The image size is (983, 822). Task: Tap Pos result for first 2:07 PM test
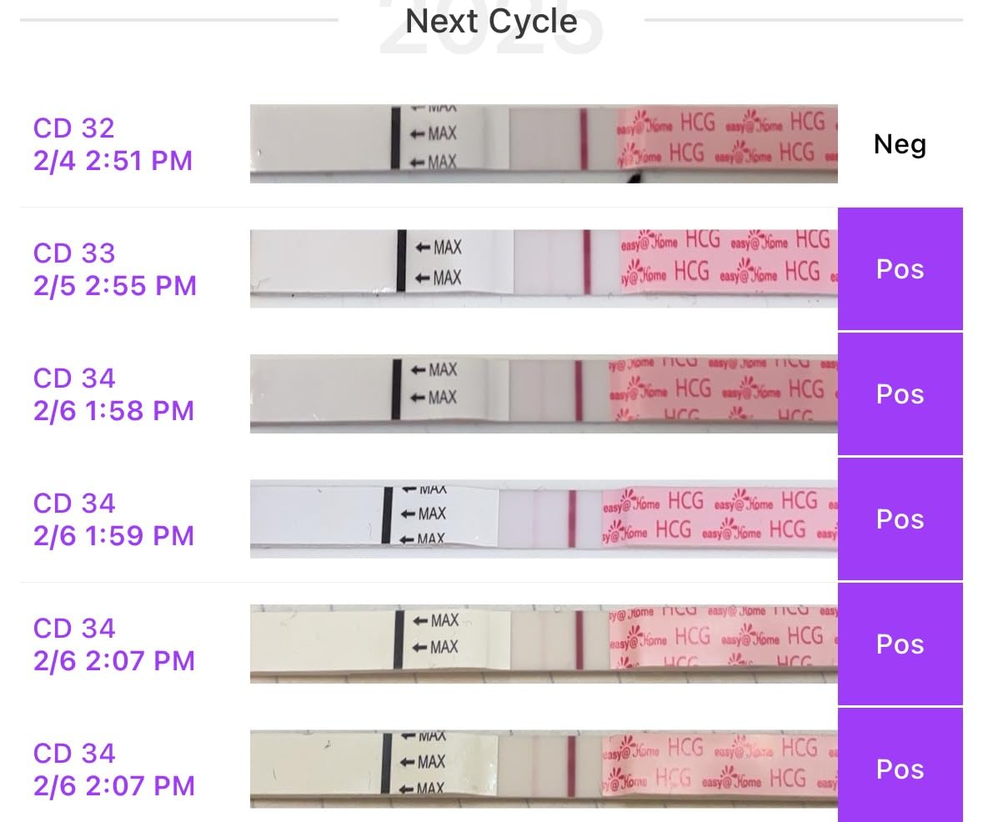900,644
